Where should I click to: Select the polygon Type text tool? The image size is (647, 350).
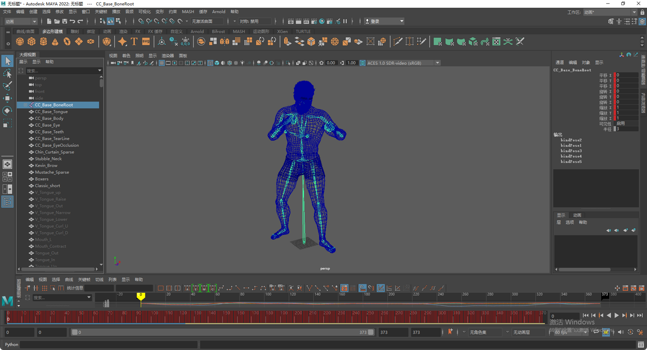[134, 42]
